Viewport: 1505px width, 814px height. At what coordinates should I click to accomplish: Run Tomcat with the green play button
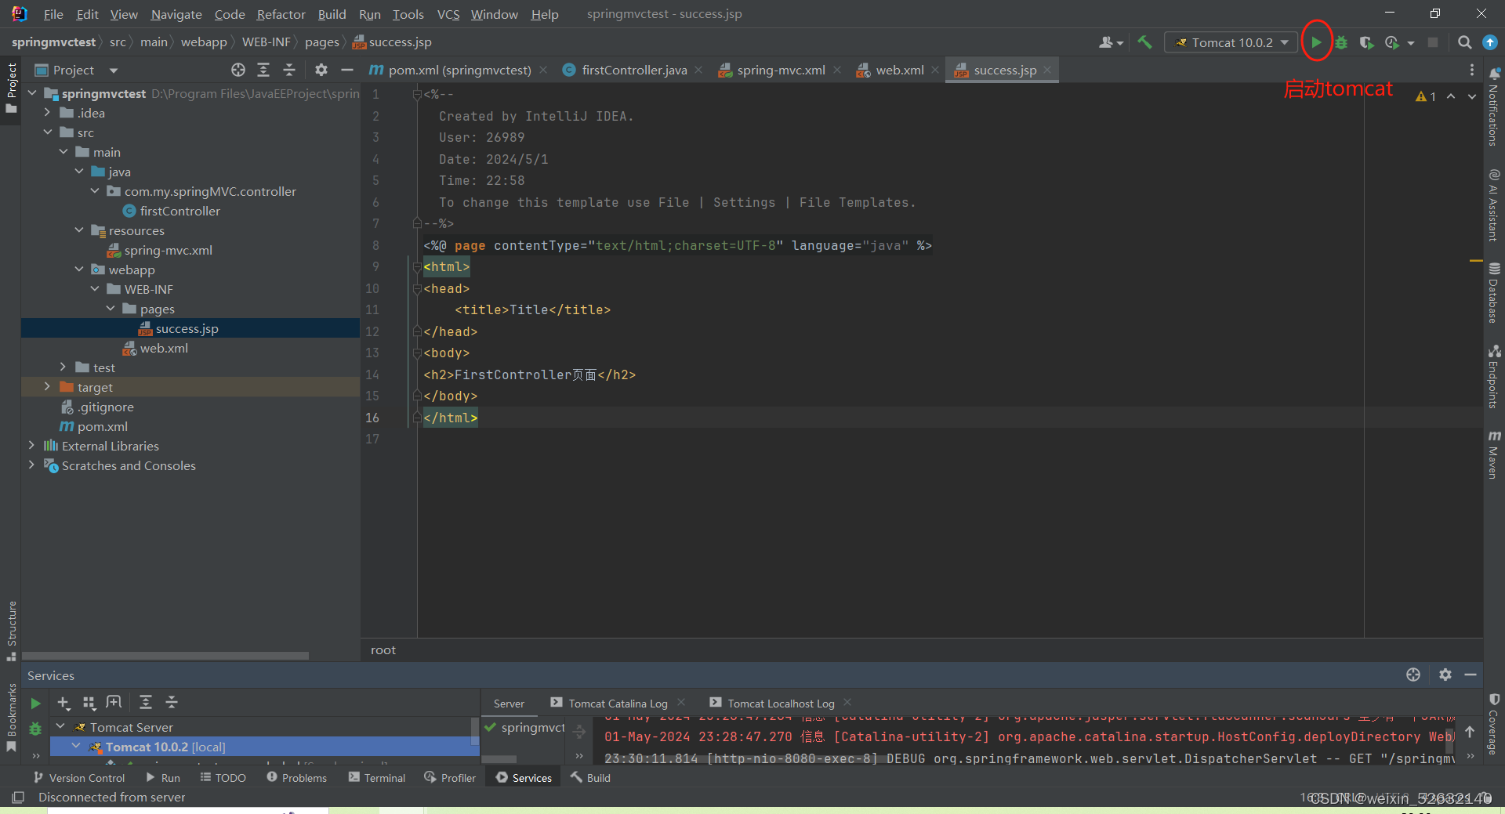(x=1316, y=42)
